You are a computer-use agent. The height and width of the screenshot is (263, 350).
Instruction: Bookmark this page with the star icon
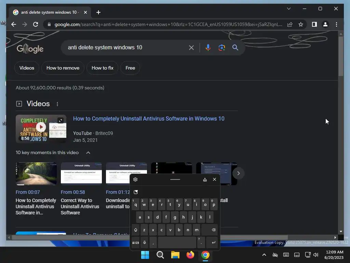pos(301,24)
